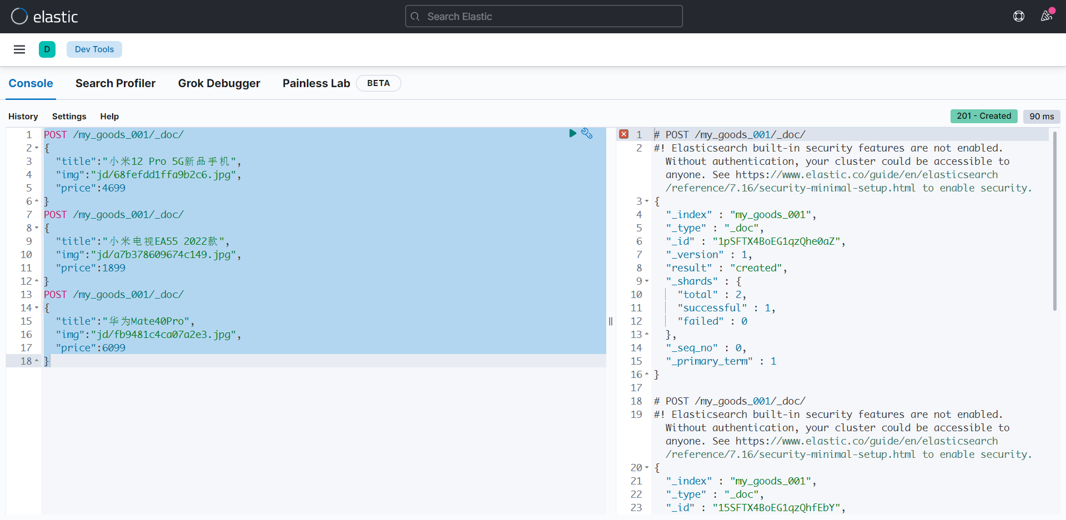Run the request with the play icon
1066x520 pixels.
pyautogui.click(x=572, y=133)
